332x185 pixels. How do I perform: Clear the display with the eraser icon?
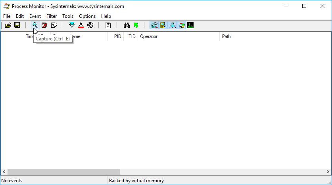54,25
